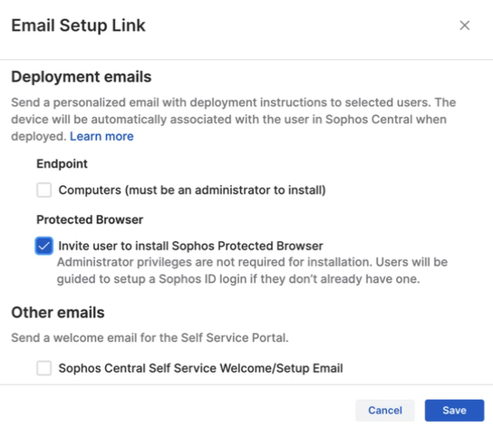Click the 'Sophos Central Self Service Welcome/Setup Email' label
493x428 pixels.
pos(200,368)
